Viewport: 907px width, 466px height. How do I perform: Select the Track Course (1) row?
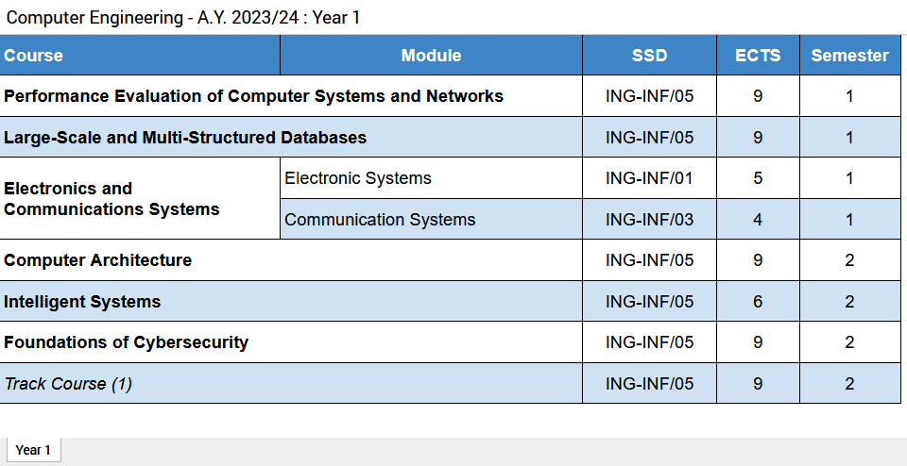click(x=68, y=384)
